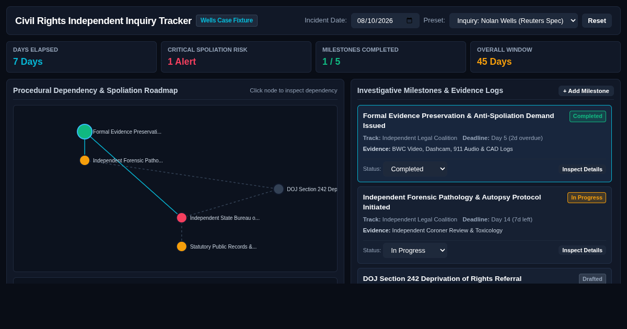
Task: Click the Completed status badge
Action: [x=588, y=116]
